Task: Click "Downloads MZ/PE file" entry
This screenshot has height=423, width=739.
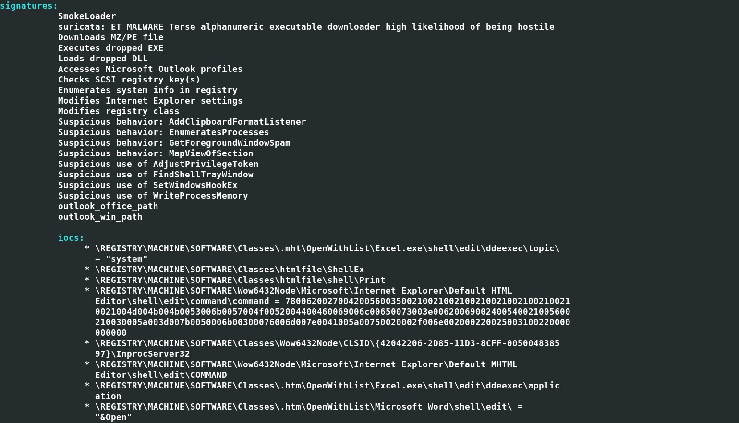Action: point(111,37)
